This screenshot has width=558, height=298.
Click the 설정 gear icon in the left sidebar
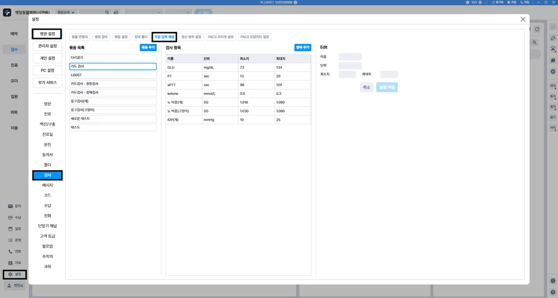[x=10, y=274]
